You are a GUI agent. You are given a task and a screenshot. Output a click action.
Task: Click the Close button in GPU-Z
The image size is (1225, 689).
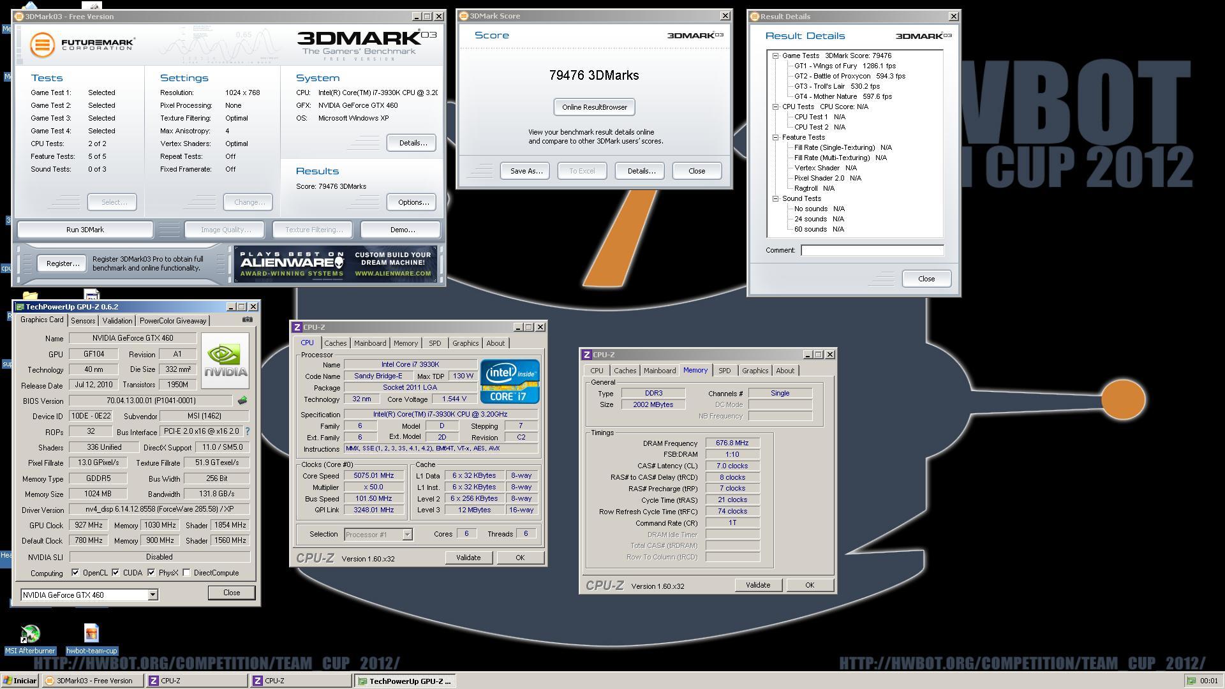[x=232, y=593]
